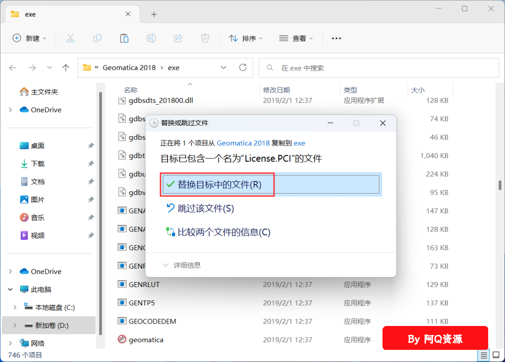Select the gdbsdts_201800.dll file icon
Screen dimensions: 505x362
click(x=122, y=100)
